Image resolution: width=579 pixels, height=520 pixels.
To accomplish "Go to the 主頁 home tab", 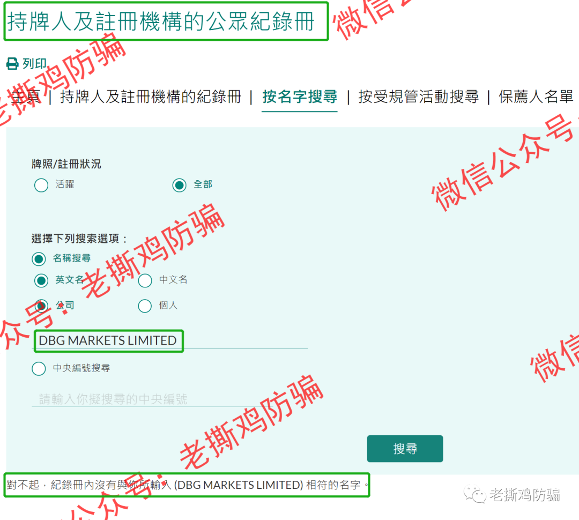I will click(x=26, y=96).
